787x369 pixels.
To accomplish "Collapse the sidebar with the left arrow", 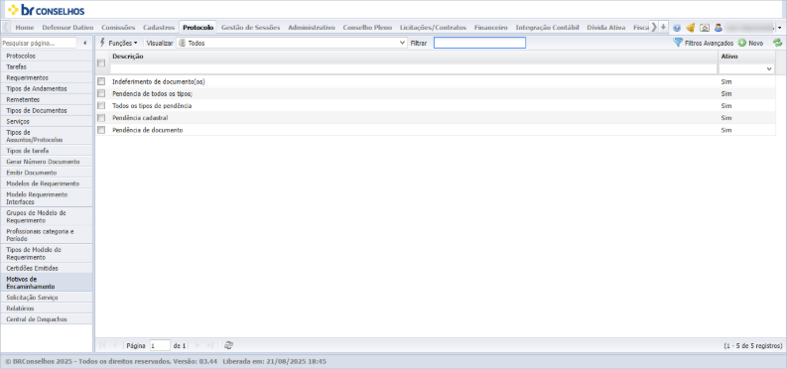I will tap(84, 43).
